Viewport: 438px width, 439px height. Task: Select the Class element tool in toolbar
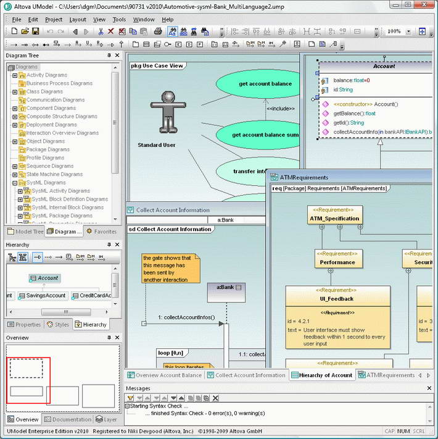coord(146,44)
